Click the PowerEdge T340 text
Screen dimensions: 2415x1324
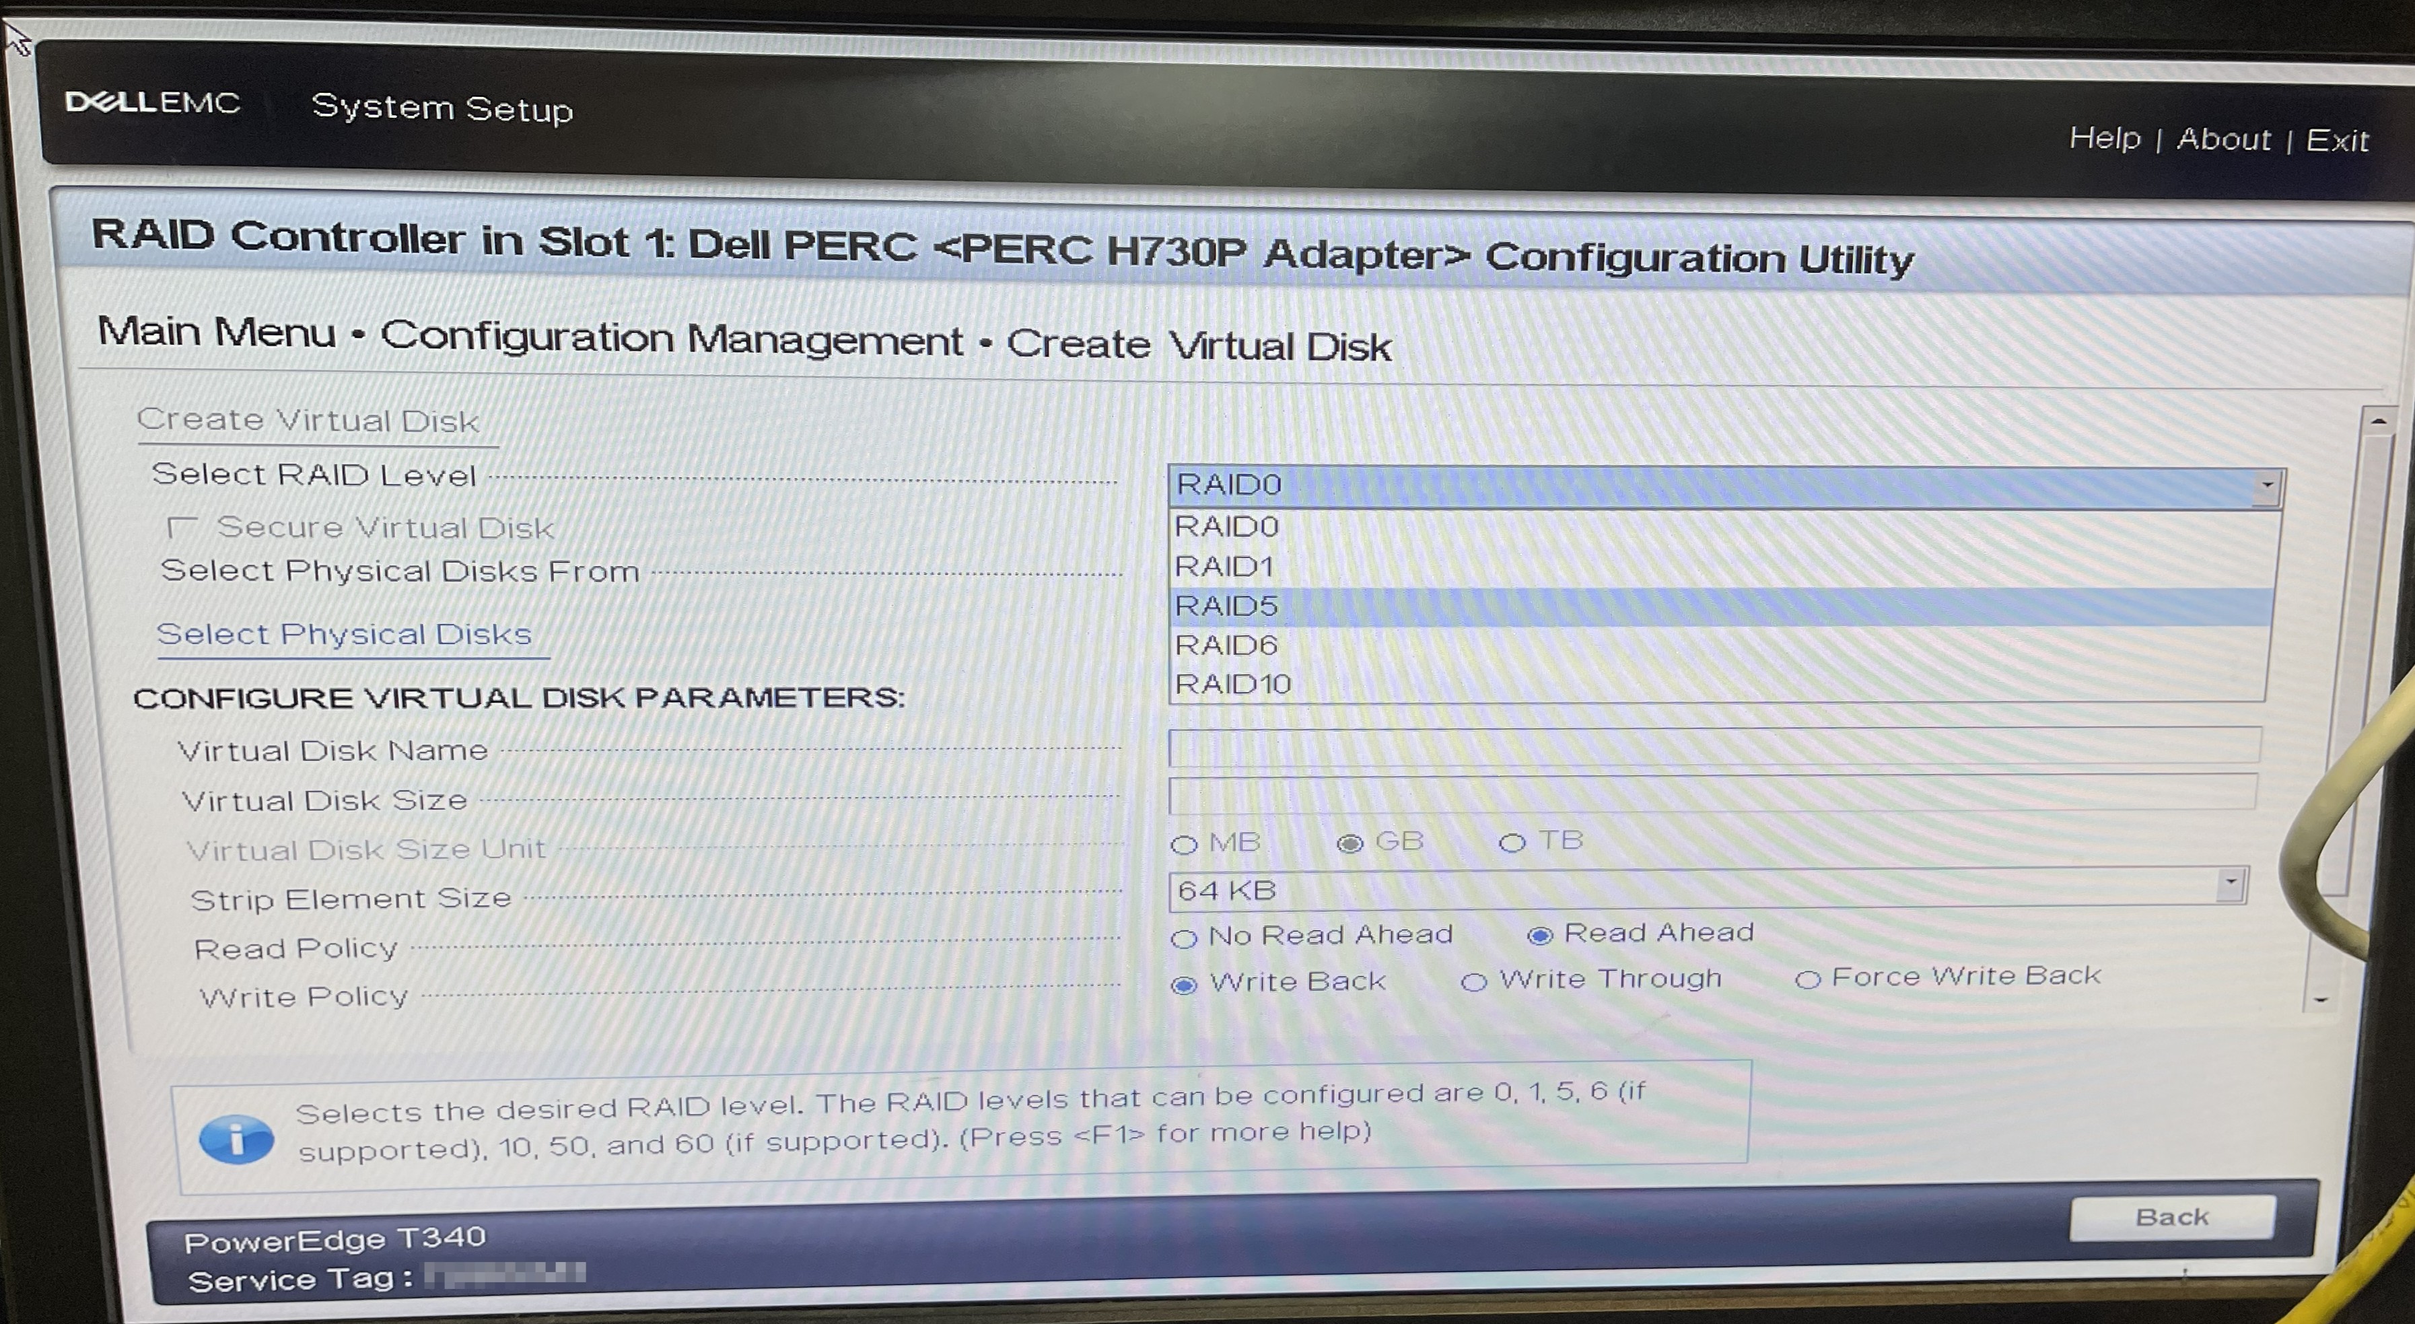click(335, 1240)
